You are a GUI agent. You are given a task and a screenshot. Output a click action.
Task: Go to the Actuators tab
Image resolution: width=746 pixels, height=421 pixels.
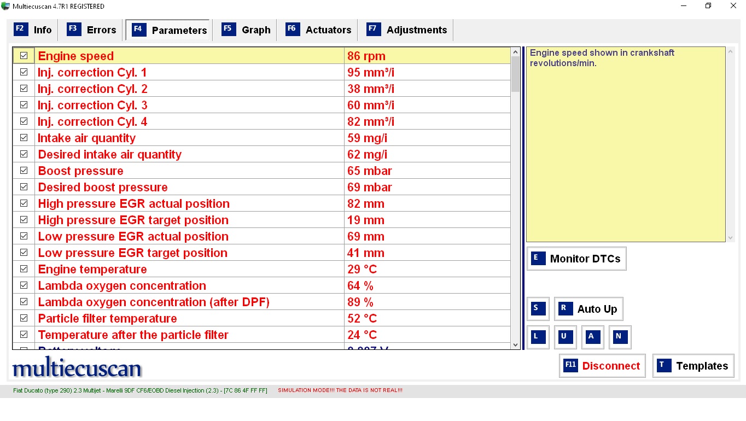[x=319, y=30]
